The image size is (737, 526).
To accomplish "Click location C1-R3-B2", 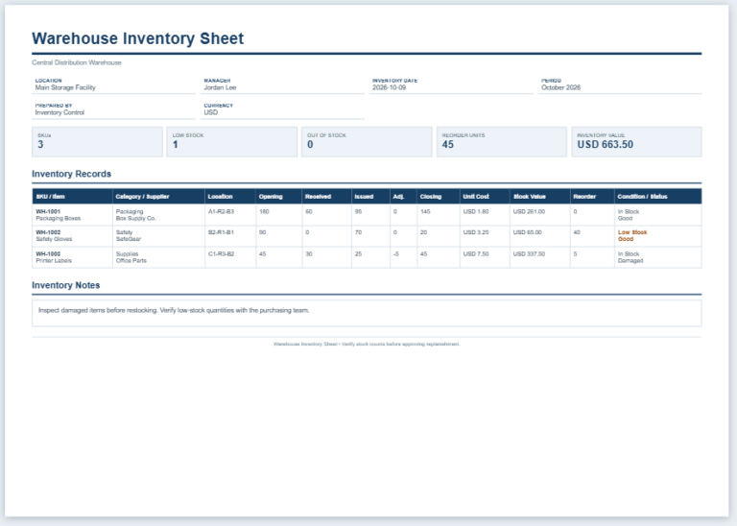I will [221, 253].
